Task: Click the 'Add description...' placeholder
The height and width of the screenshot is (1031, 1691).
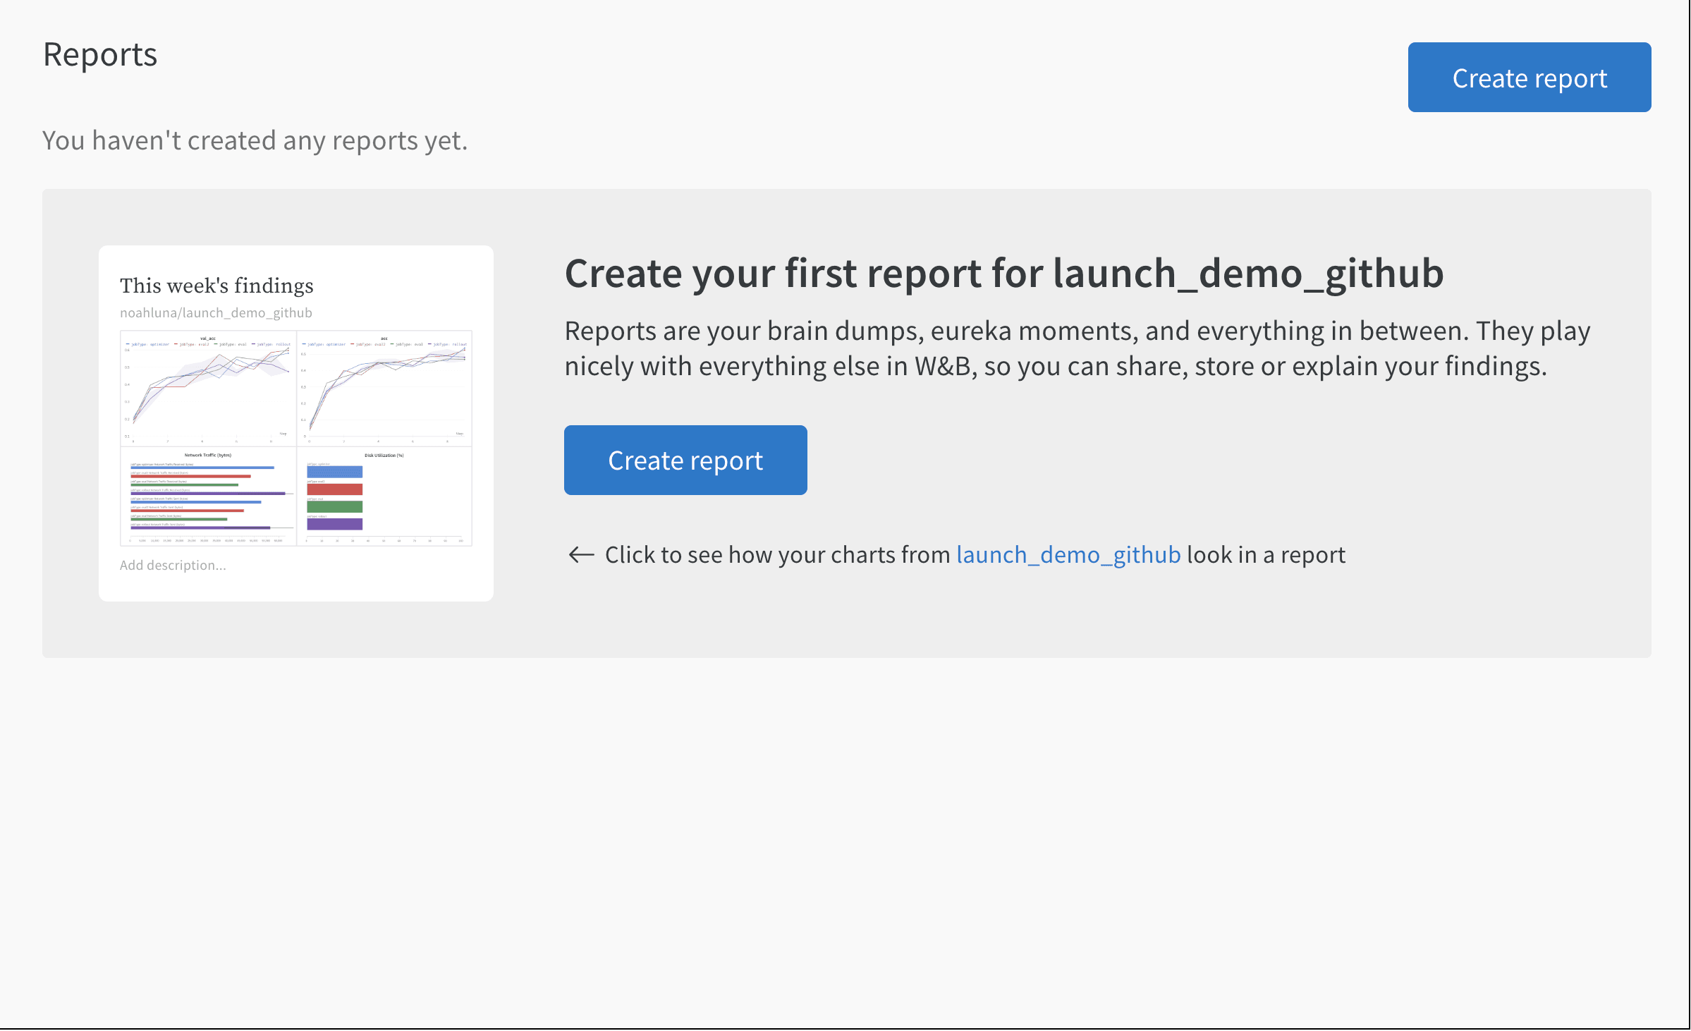Action: 173,565
